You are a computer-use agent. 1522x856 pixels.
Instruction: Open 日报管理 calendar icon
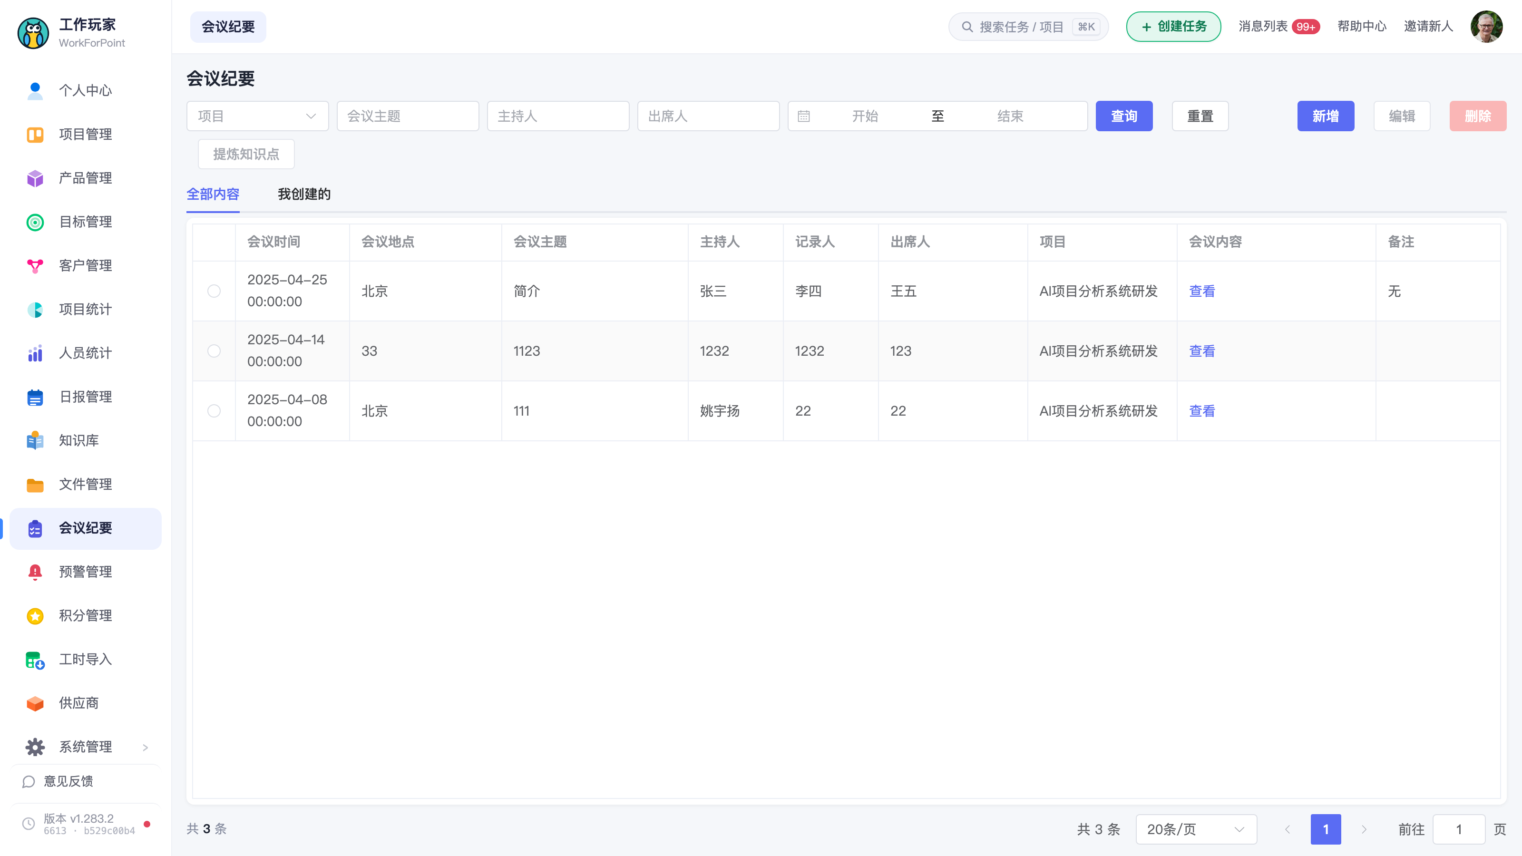pos(35,397)
